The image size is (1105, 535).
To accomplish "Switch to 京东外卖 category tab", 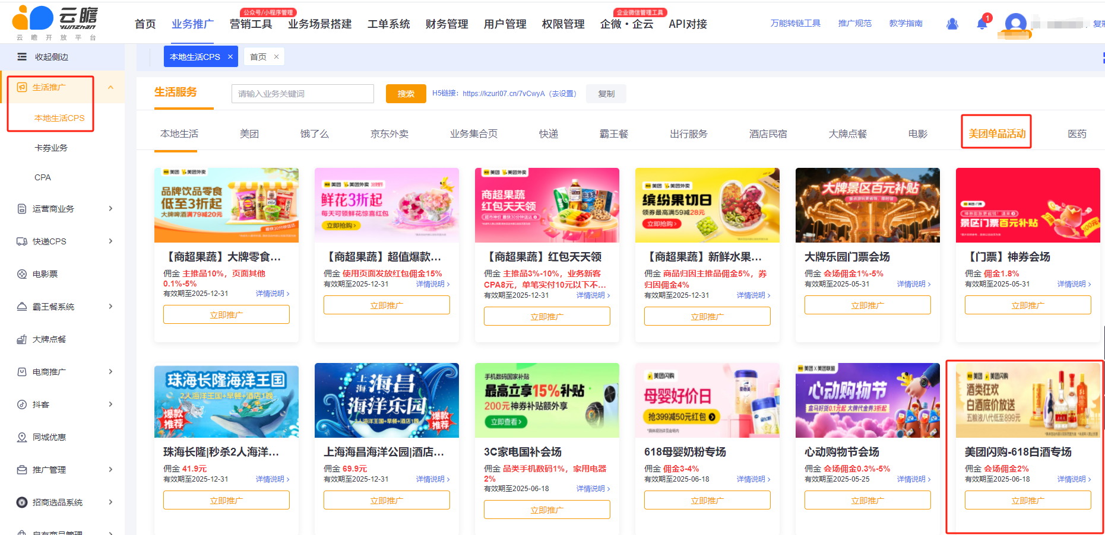I will 390,134.
